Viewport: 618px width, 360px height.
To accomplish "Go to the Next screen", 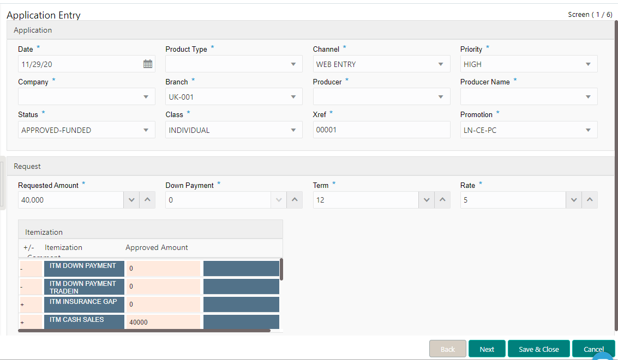I will [x=487, y=349].
